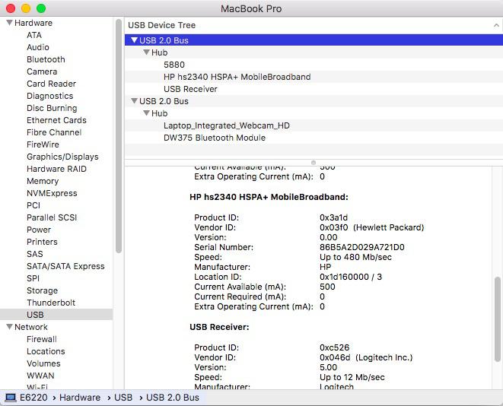This screenshot has height=406, width=503.
Task: Select SATA/SATA Express in the sidebar
Action: (x=65, y=266)
